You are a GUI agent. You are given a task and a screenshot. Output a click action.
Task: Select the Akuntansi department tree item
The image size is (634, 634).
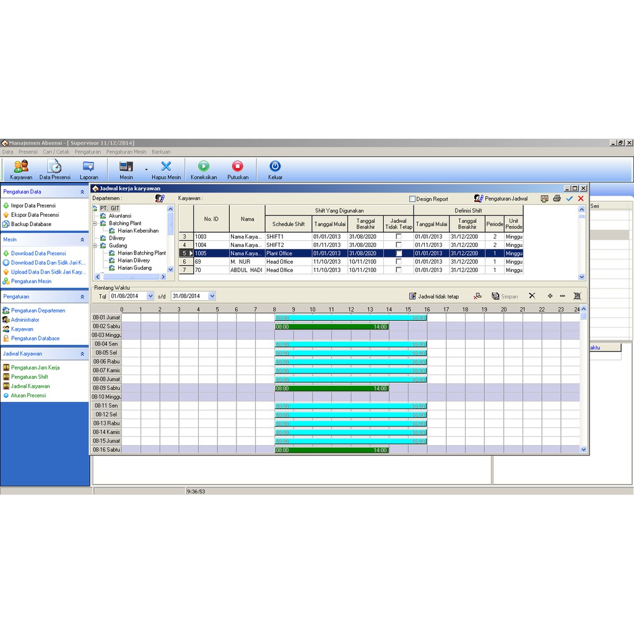tap(119, 216)
